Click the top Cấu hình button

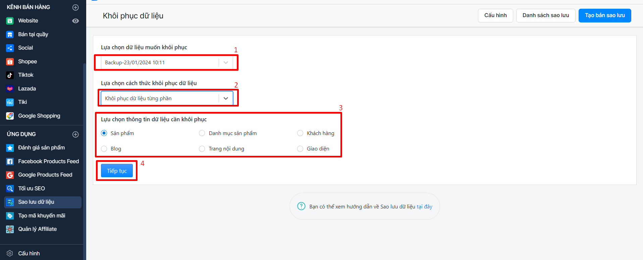coord(495,15)
